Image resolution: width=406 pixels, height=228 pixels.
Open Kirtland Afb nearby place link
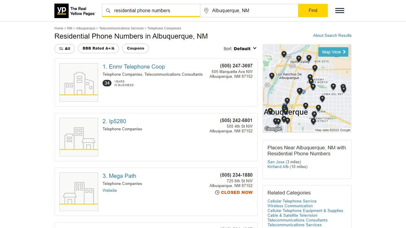[278, 167]
